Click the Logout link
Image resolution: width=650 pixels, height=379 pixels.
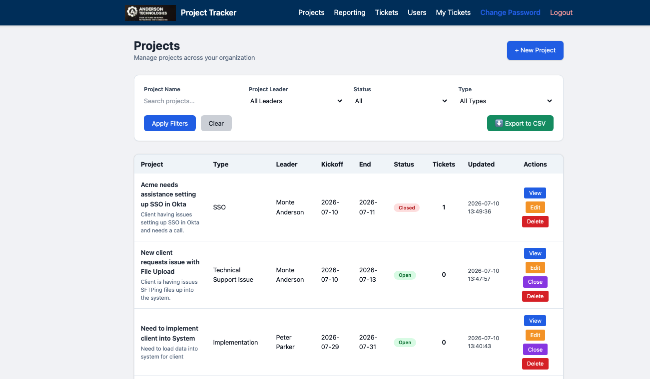[x=561, y=12]
